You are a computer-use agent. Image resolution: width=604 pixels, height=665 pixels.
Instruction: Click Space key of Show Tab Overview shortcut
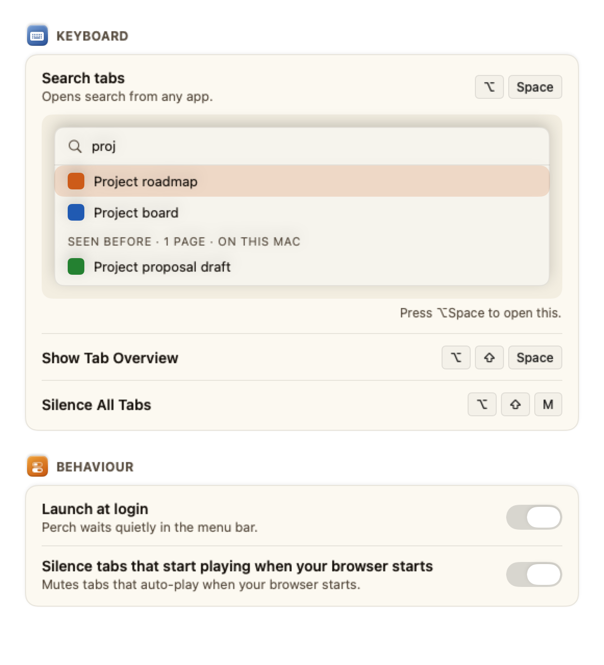coord(535,357)
